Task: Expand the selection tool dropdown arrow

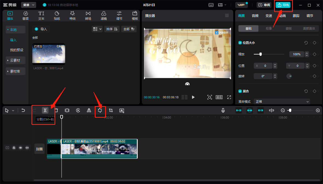Action: click(13, 111)
